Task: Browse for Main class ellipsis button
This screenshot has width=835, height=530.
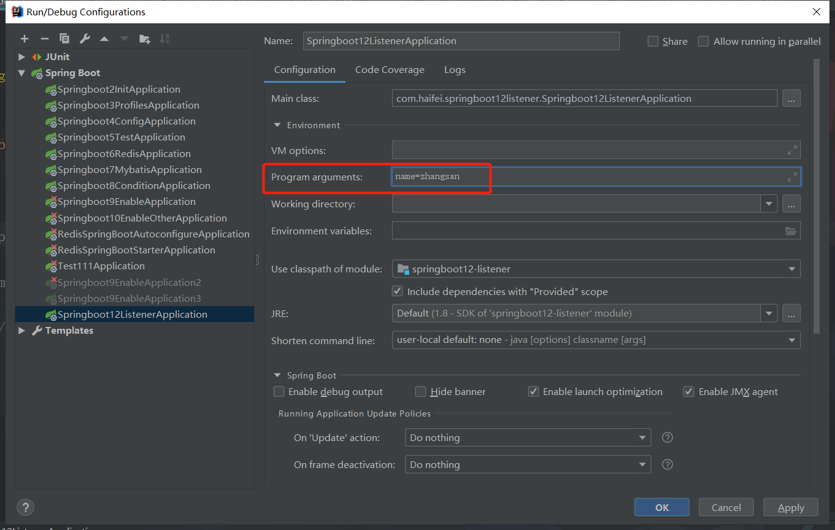Action: tap(791, 98)
